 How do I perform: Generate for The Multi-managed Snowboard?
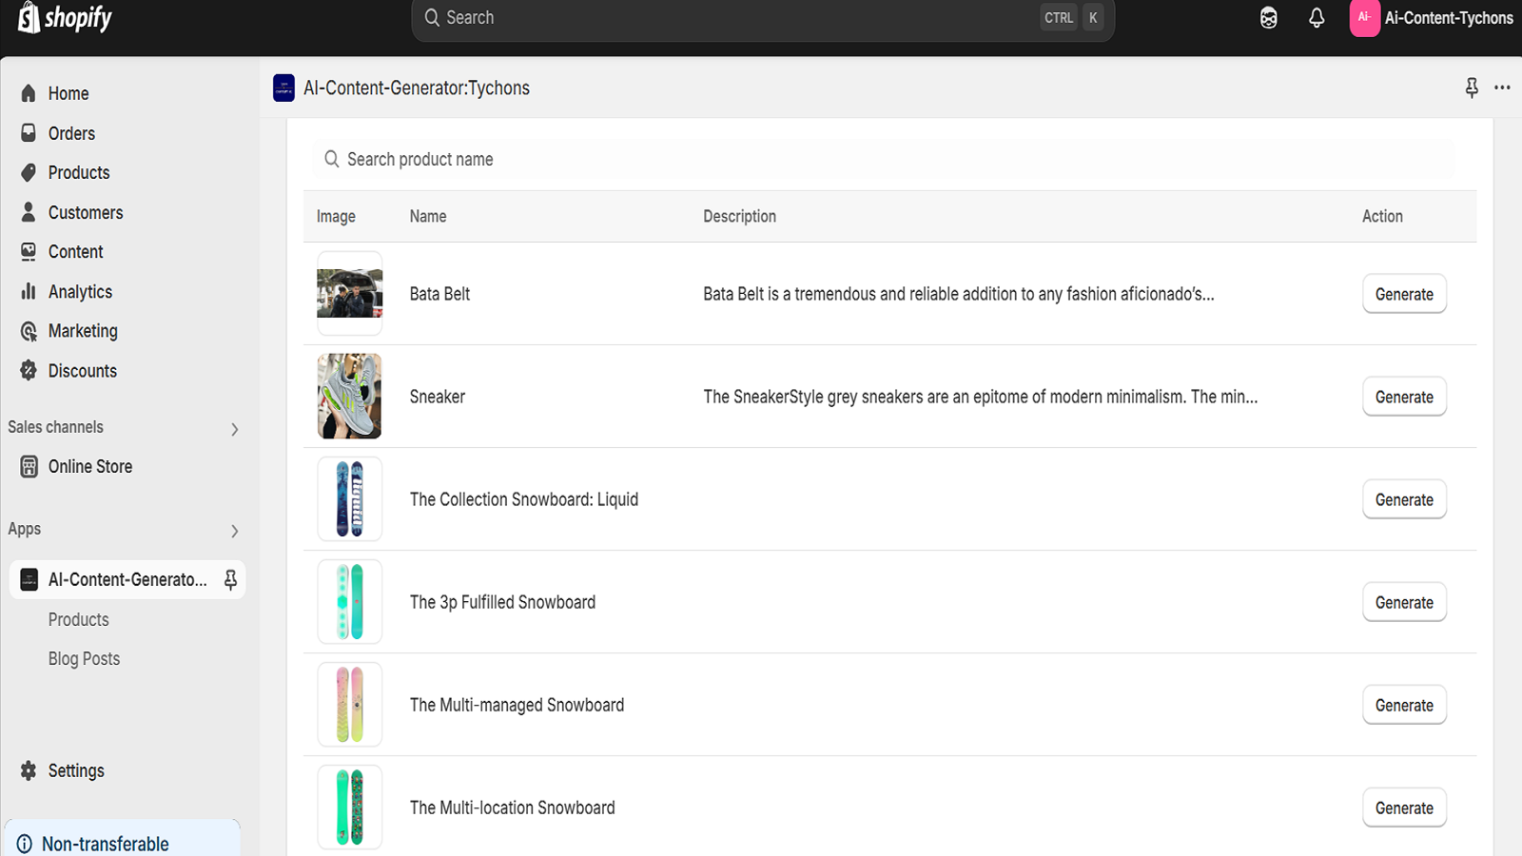coord(1404,705)
